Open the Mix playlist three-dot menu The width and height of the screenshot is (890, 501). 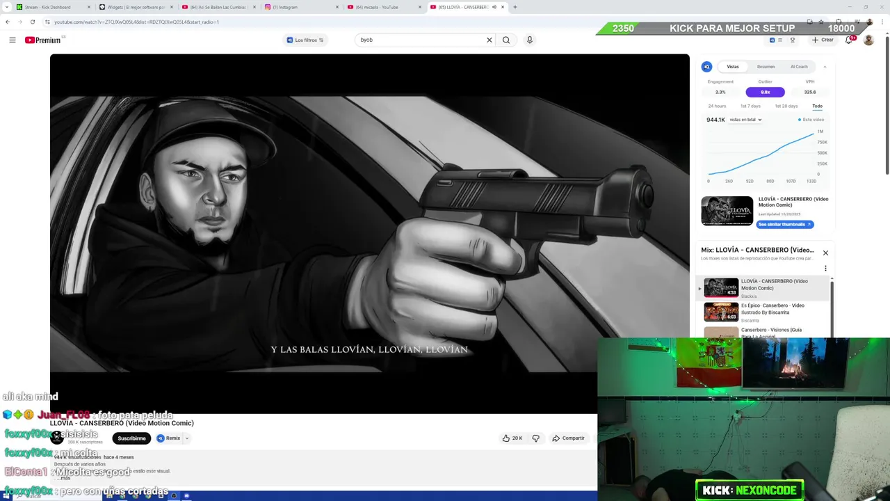click(x=825, y=269)
